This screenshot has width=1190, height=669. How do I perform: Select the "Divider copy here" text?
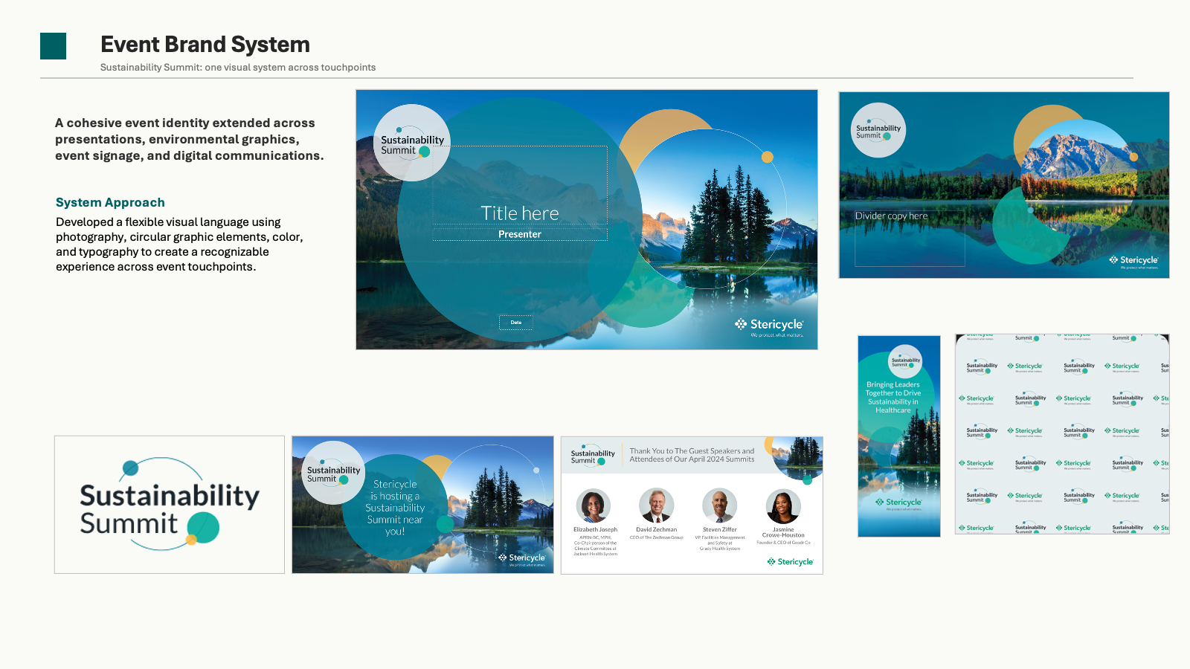point(891,216)
